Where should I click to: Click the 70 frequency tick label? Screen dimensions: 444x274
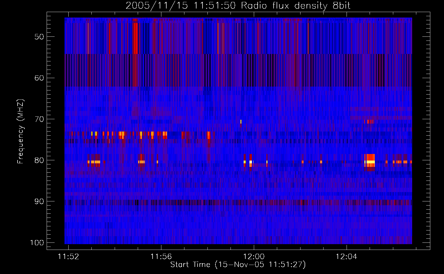click(39, 119)
